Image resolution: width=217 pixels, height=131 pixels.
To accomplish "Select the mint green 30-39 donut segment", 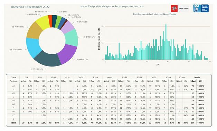I will pos(72,38).
